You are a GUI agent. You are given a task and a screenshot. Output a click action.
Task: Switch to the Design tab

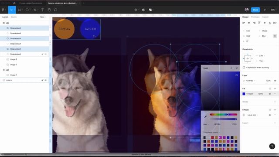pos(245,17)
